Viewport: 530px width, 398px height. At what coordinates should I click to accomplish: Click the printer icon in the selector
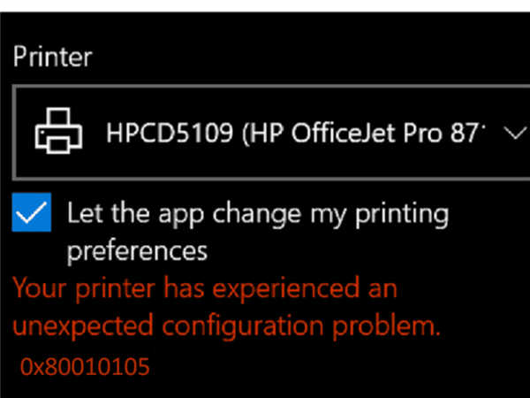pos(59,134)
